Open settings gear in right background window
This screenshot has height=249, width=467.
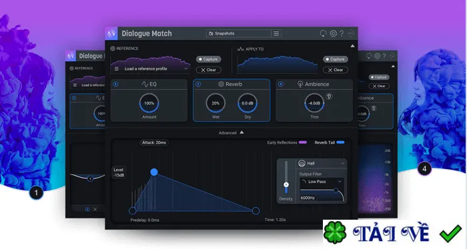pos(377,56)
